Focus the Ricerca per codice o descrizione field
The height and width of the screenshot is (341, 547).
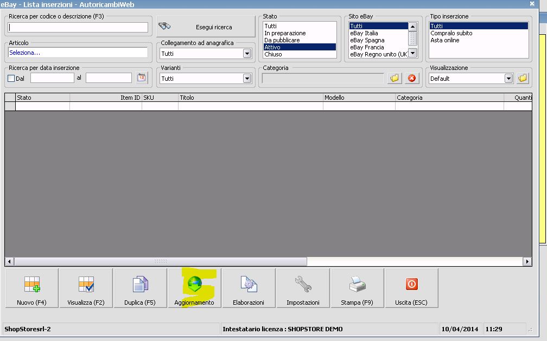pyautogui.click(x=78, y=27)
